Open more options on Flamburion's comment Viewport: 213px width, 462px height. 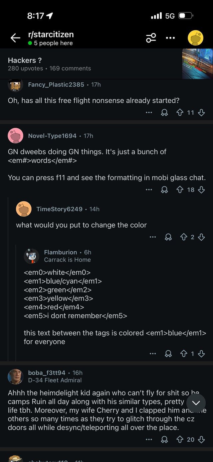coord(153,354)
